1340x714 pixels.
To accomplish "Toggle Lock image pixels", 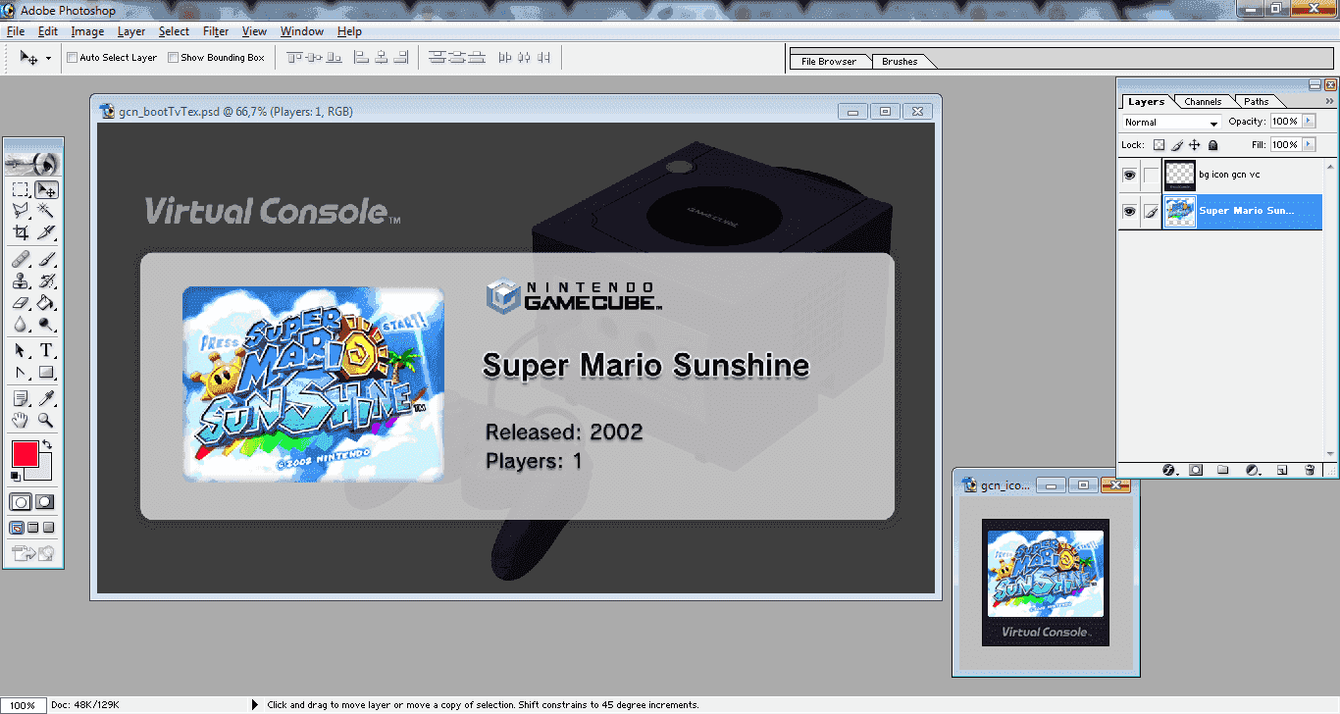I will pyautogui.click(x=1177, y=145).
